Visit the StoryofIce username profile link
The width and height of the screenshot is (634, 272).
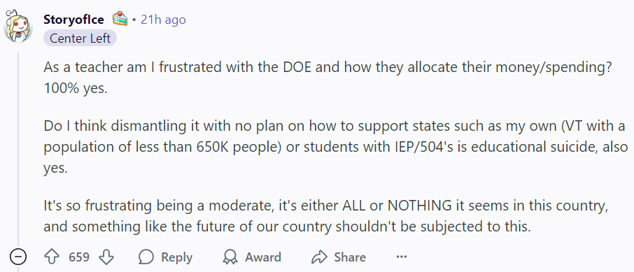click(73, 19)
